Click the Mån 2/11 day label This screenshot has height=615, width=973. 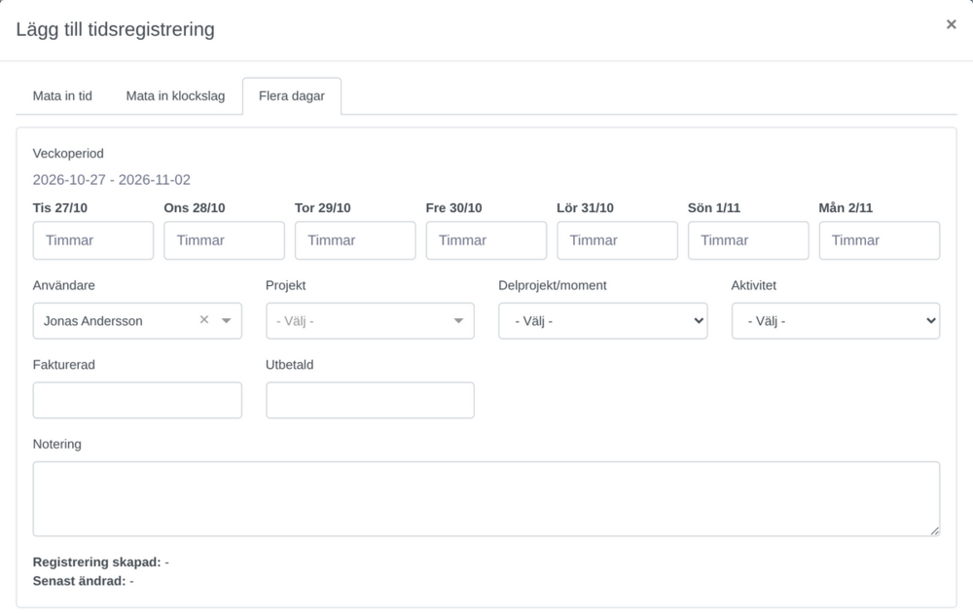click(846, 208)
